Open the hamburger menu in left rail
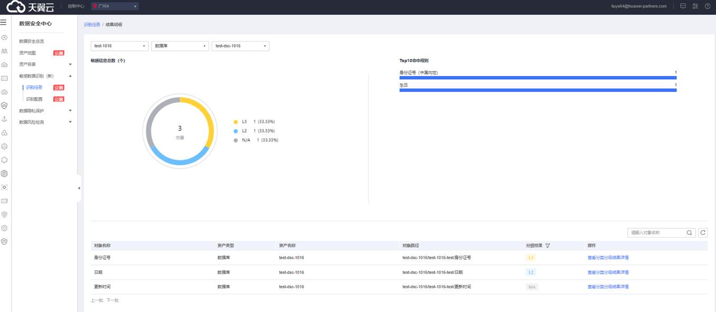716x312 pixels. (x=4, y=23)
